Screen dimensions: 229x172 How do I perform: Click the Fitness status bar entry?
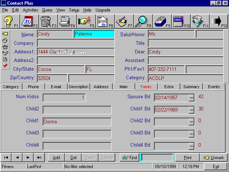click(14, 166)
